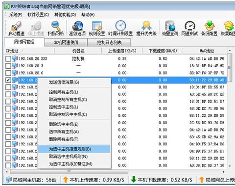Sort by 机器名 column header
235x186 pixels.
point(78,51)
